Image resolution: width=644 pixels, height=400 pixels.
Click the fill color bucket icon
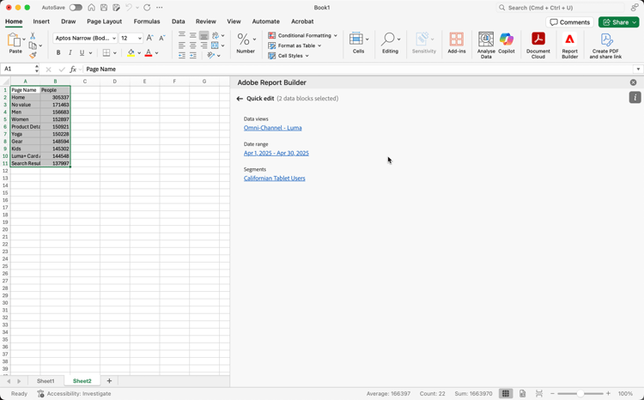131,52
